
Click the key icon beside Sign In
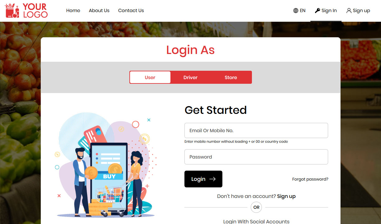317,11
